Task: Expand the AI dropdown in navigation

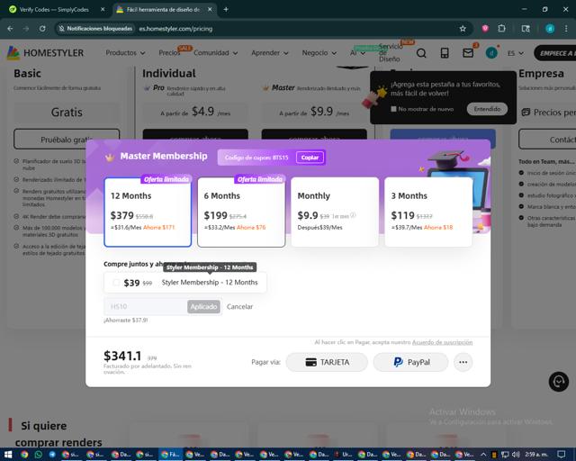Action: click(357, 53)
